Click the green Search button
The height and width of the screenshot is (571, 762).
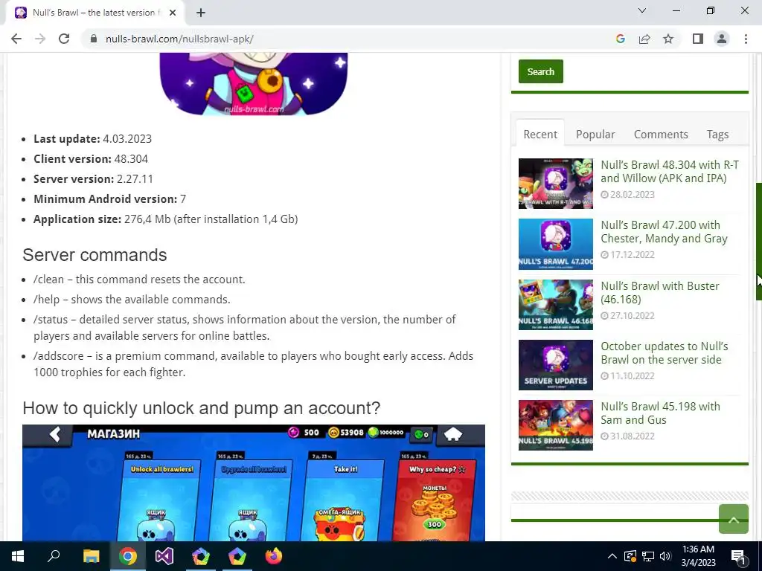[540, 71]
